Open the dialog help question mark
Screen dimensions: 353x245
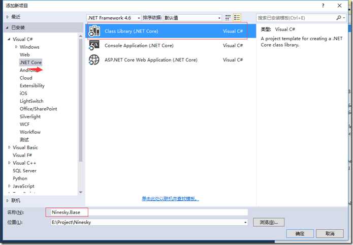[323, 6]
